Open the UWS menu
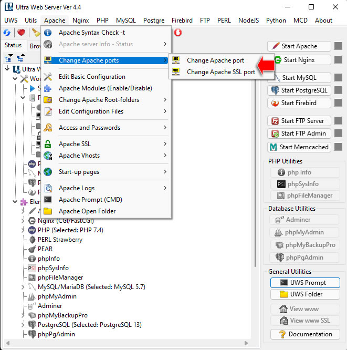The image size is (347, 350). tap(10, 20)
